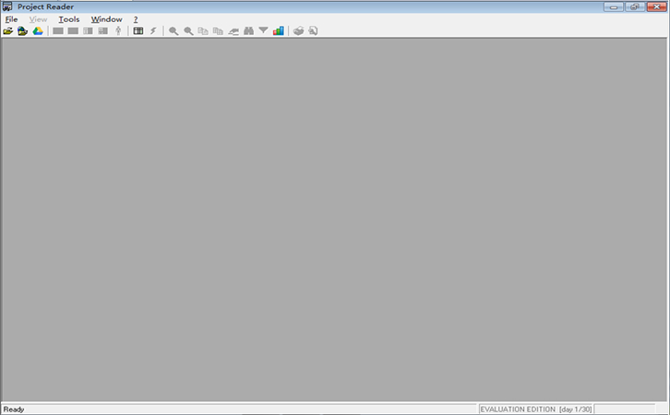670x415 pixels.
Task: Open the Tools menu
Action: tap(69, 19)
